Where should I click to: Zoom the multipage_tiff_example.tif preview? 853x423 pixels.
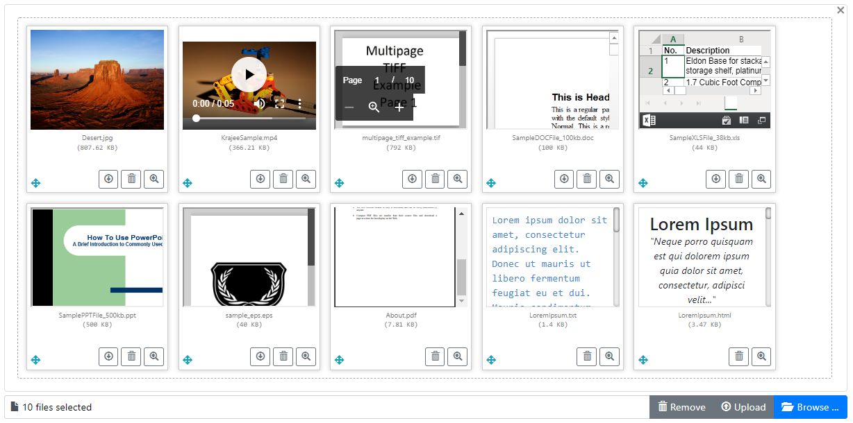point(457,179)
